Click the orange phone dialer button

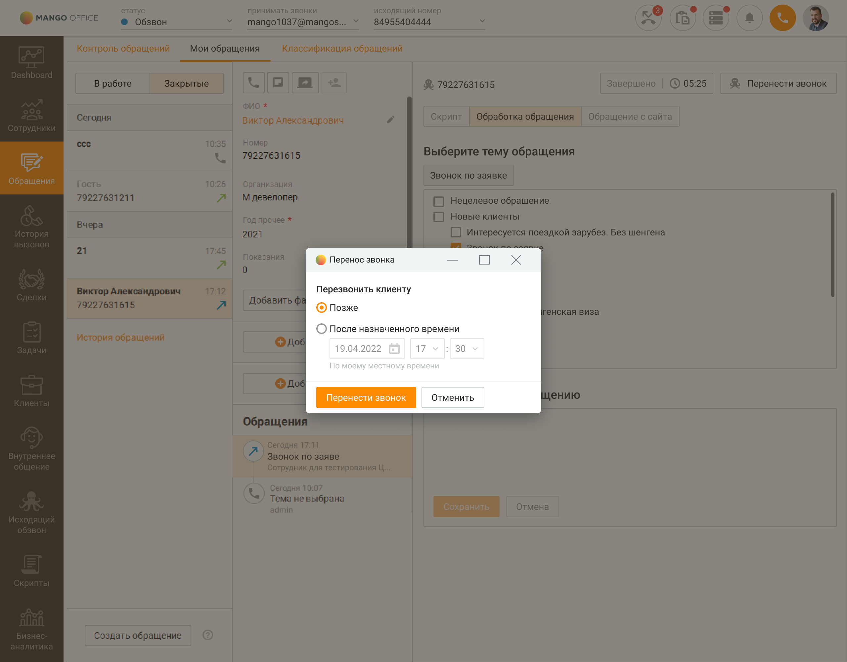(x=782, y=18)
